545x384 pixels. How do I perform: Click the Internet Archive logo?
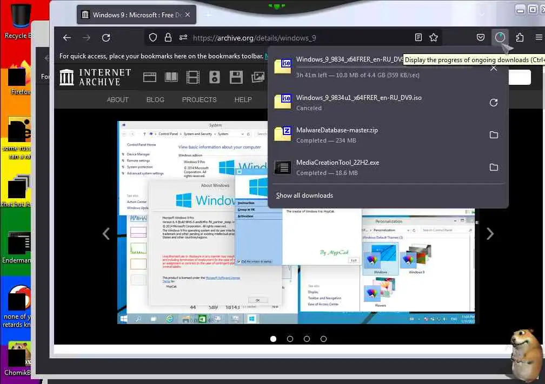click(95, 77)
